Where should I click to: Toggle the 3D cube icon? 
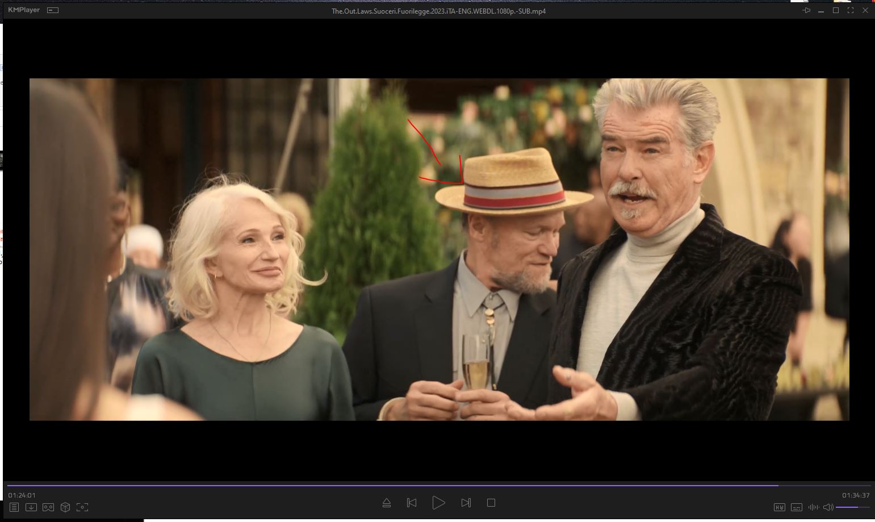pyautogui.click(x=65, y=507)
